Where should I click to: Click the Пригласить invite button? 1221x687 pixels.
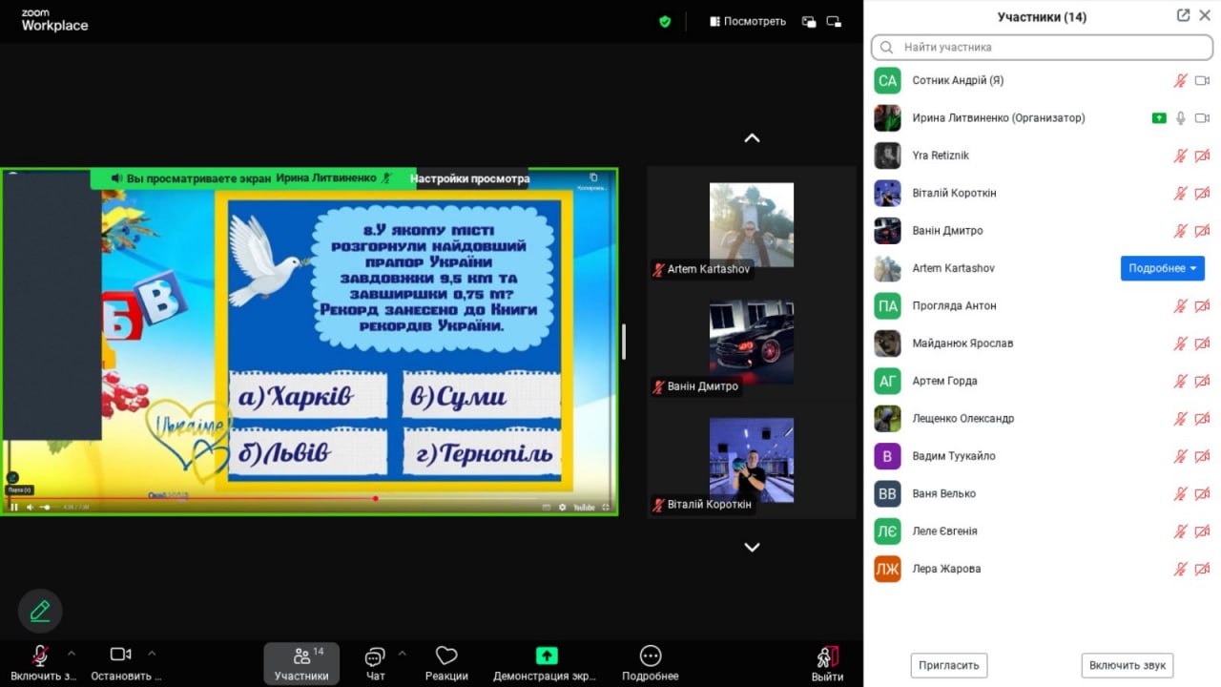pos(948,665)
